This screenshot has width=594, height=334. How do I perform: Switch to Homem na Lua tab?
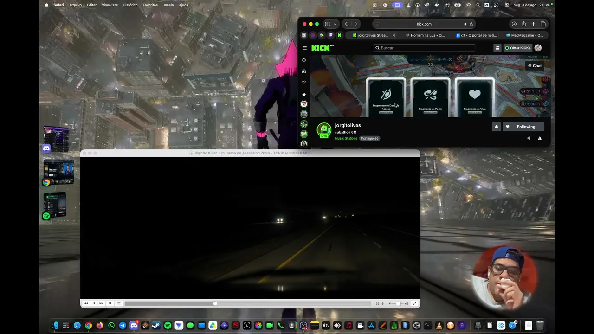pos(425,35)
